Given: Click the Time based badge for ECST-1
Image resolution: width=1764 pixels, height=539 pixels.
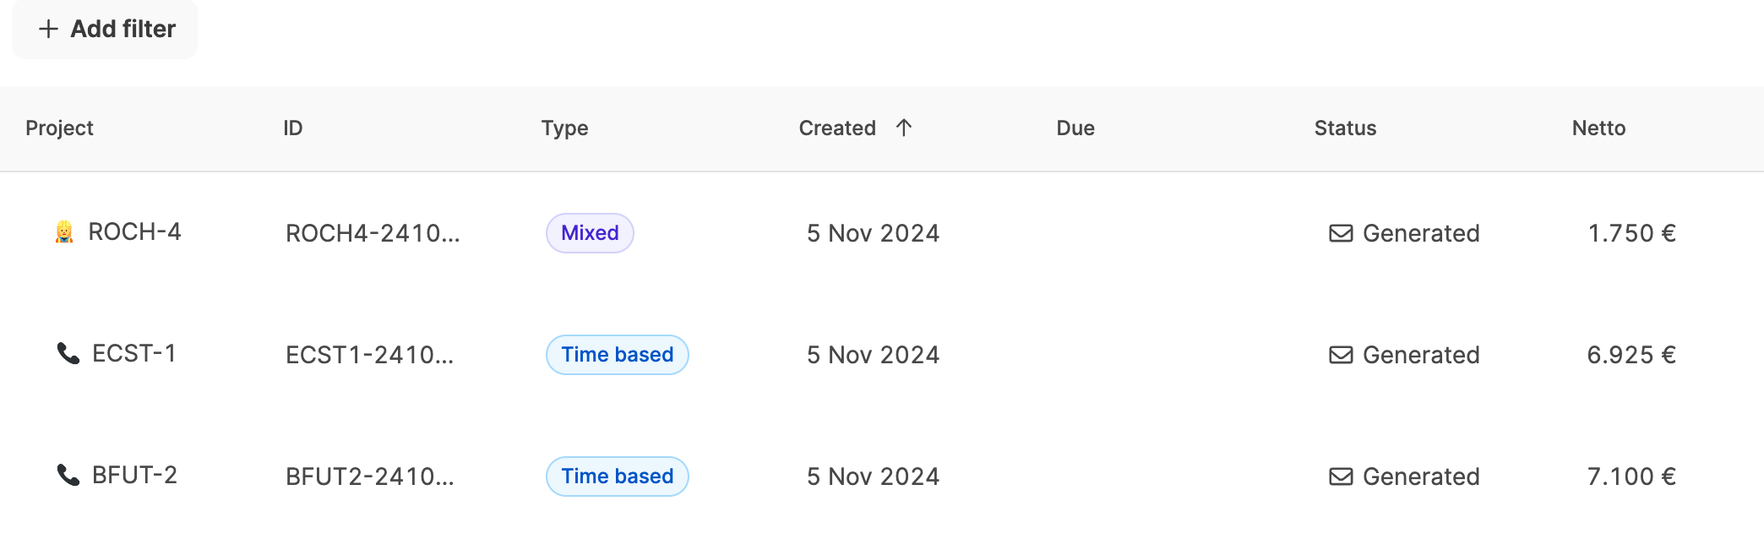Looking at the screenshot, I should tap(617, 355).
